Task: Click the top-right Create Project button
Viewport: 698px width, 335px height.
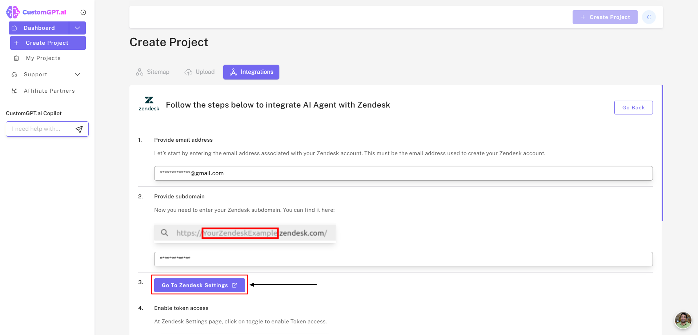Action: tap(605, 17)
